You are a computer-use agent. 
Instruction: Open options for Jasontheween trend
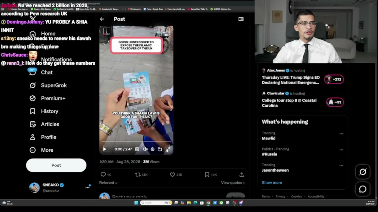[x=341, y=165]
